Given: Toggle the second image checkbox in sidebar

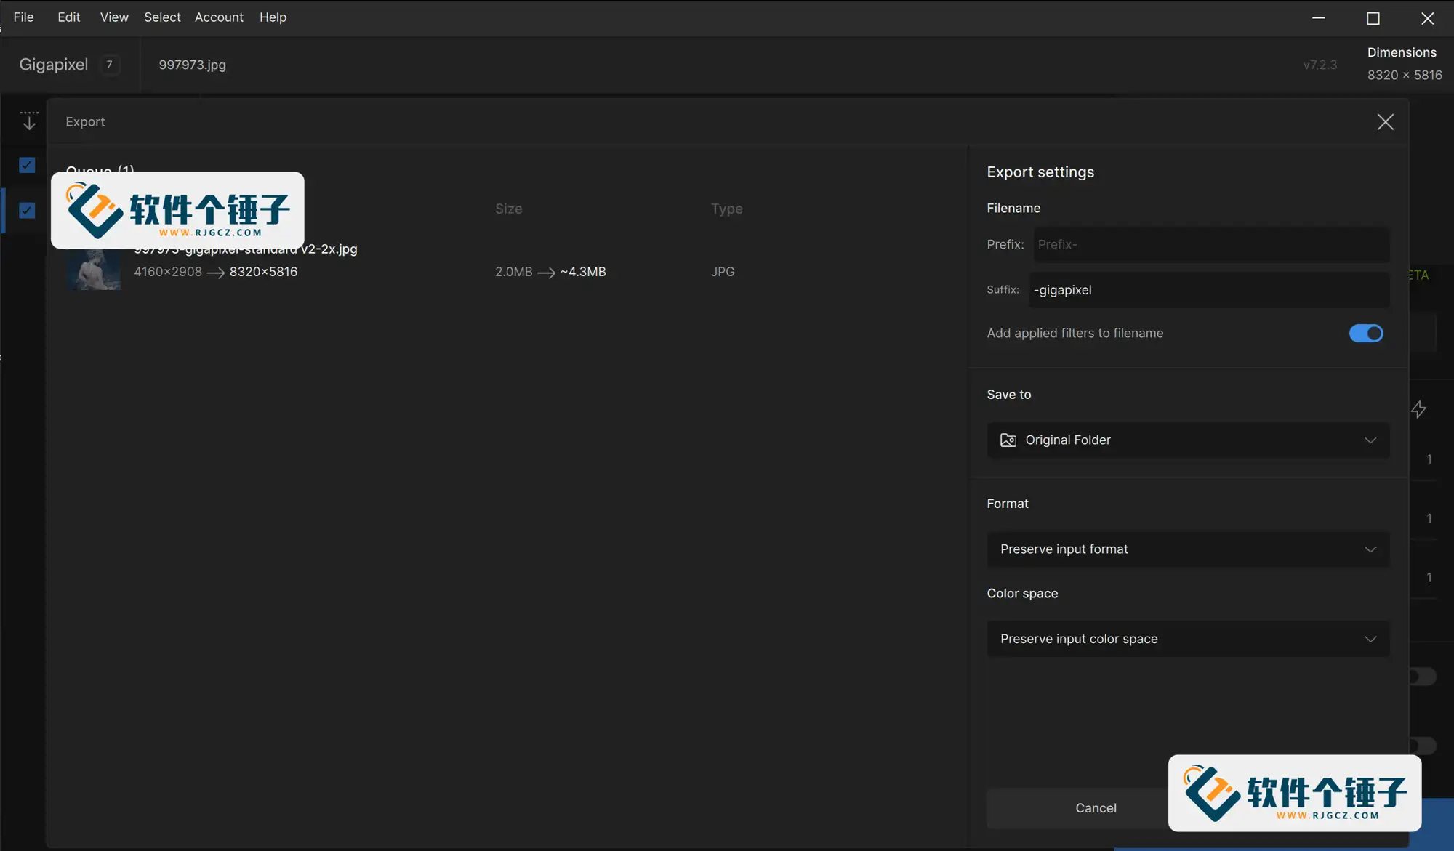Looking at the screenshot, I should click(x=27, y=211).
